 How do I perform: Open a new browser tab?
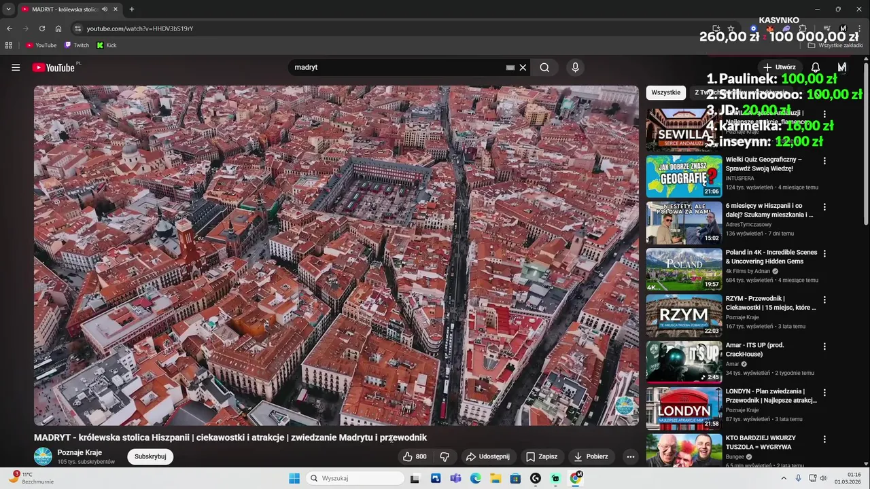pyautogui.click(x=132, y=9)
